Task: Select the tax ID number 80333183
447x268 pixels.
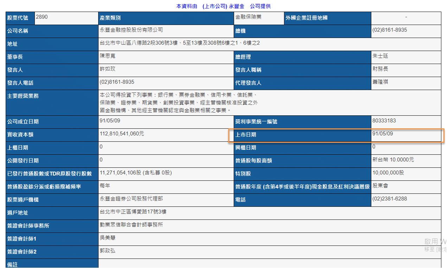Action: 384,121
